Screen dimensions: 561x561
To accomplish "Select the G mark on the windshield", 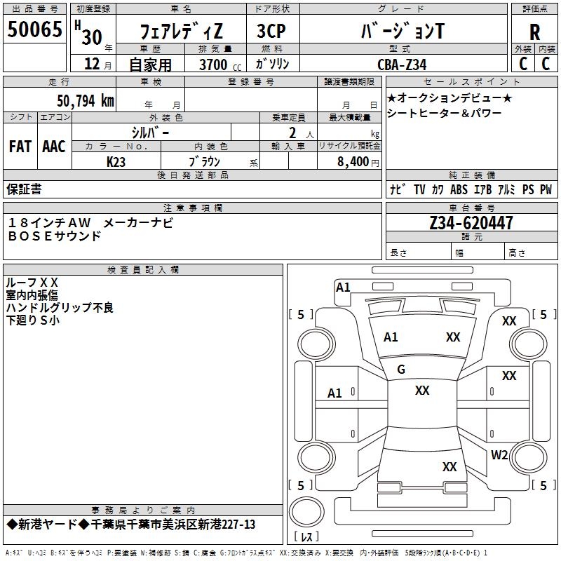I will click(401, 369).
